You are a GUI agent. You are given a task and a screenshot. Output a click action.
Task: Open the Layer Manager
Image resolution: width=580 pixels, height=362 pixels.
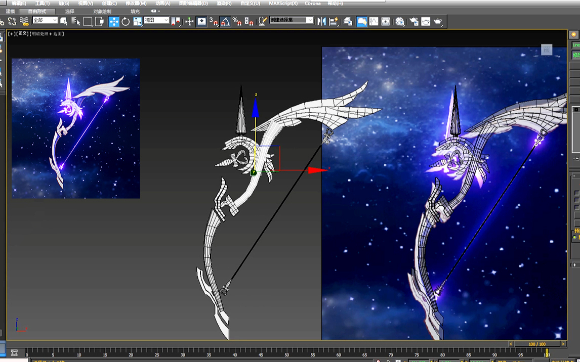[x=348, y=21]
